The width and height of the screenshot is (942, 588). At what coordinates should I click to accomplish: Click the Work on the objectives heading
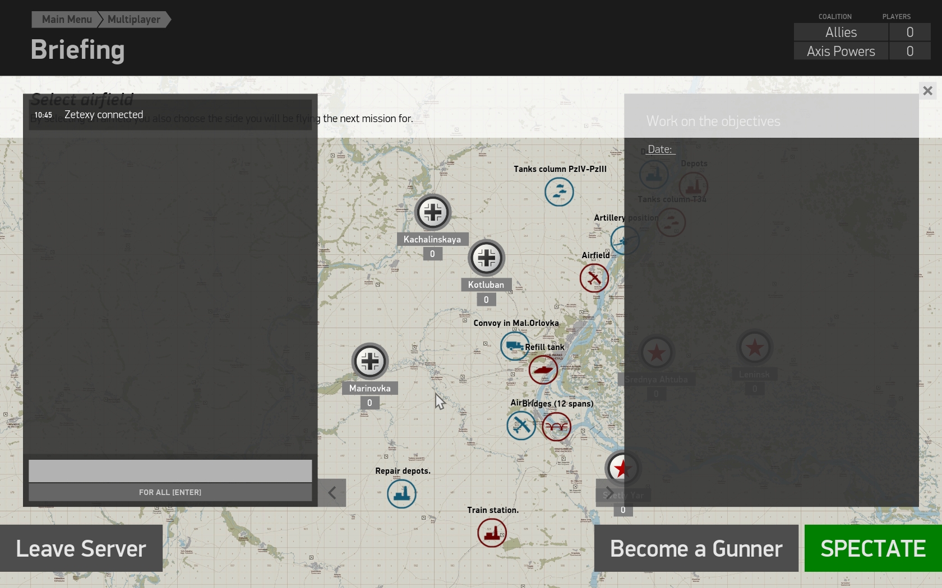click(713, 122)
